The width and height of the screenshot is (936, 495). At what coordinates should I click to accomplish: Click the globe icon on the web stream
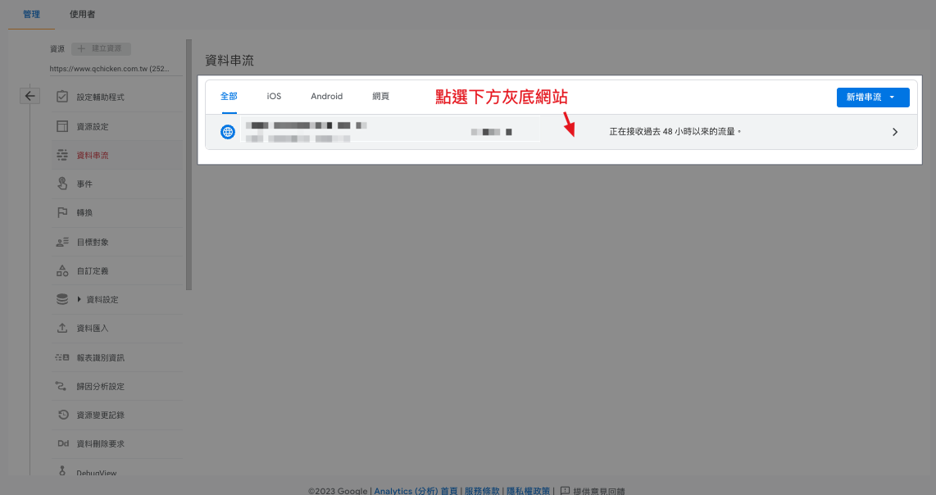pos(227,131)
